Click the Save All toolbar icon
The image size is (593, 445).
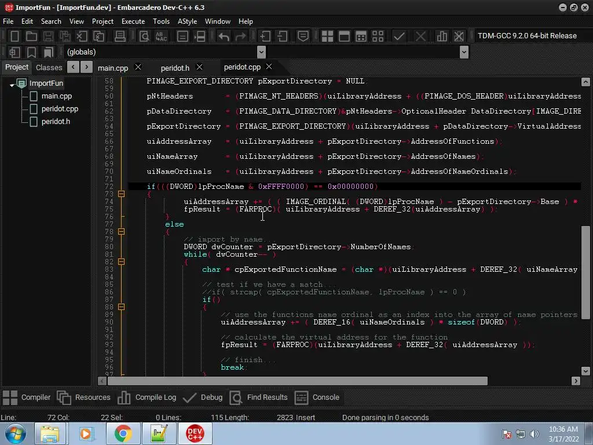tap(65, 37)
